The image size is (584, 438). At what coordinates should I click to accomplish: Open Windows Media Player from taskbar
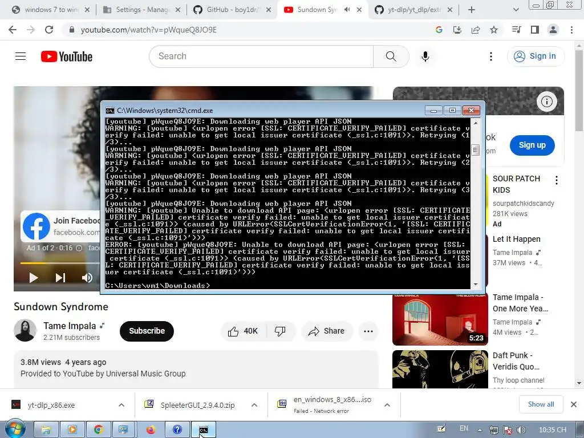72,430
